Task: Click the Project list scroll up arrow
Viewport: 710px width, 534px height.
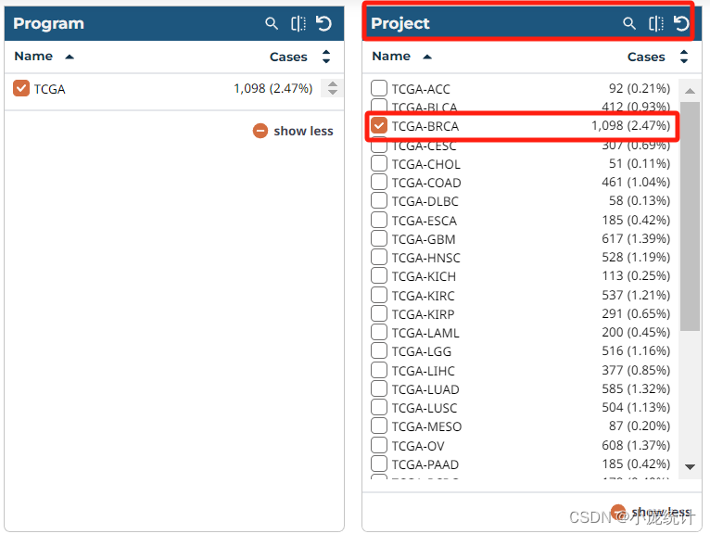Action: (x=690, y=91)
